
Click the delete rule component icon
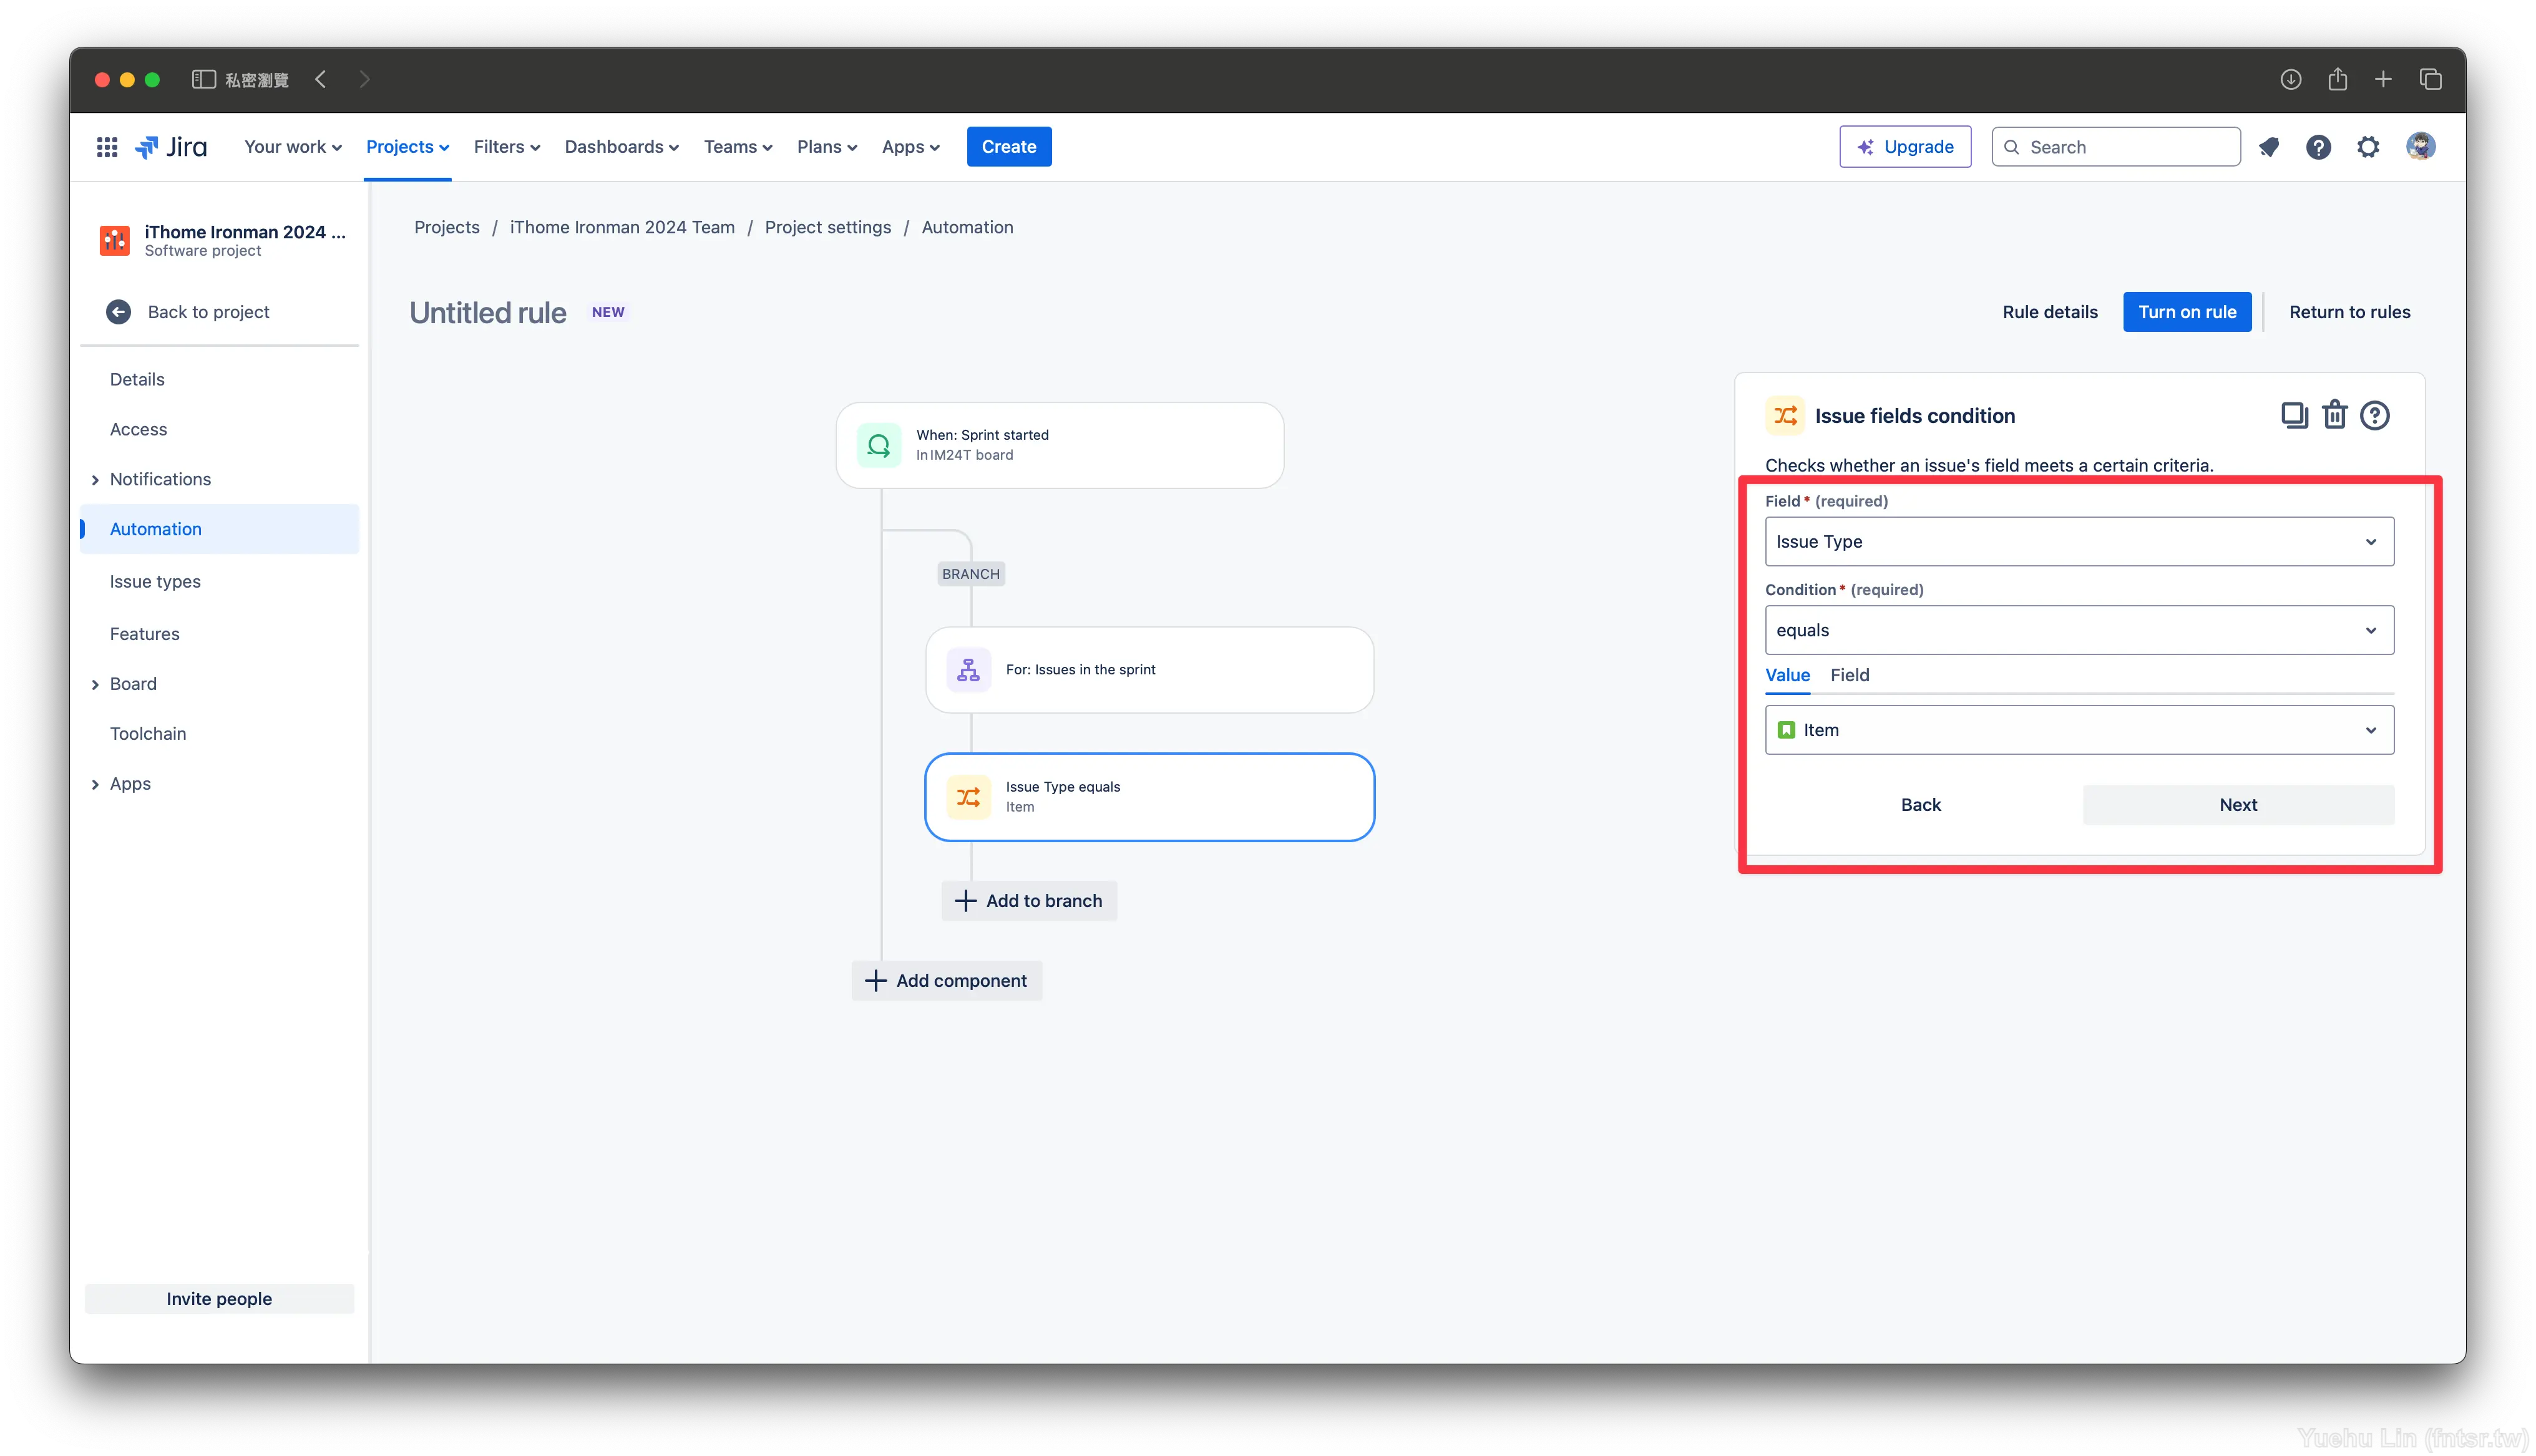click(2334, 414)
